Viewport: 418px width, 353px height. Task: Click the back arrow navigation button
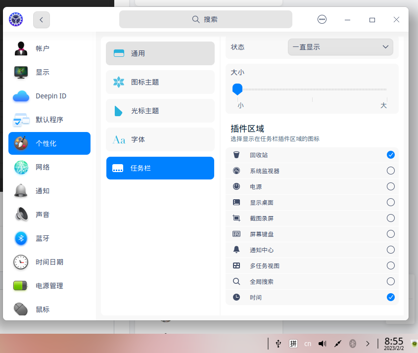tap(41, 19)
